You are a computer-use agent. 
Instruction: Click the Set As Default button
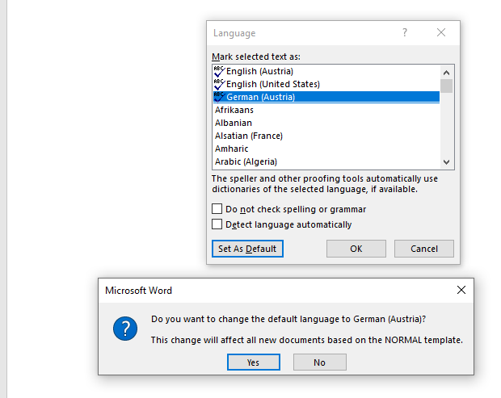(x=247, y=249)
